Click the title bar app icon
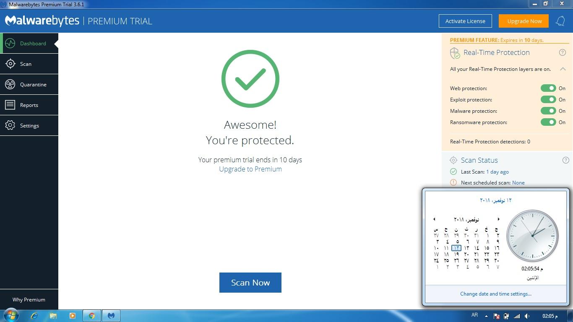Image resolution: width=573 pixels, height=322 pixels. (3, 4)
